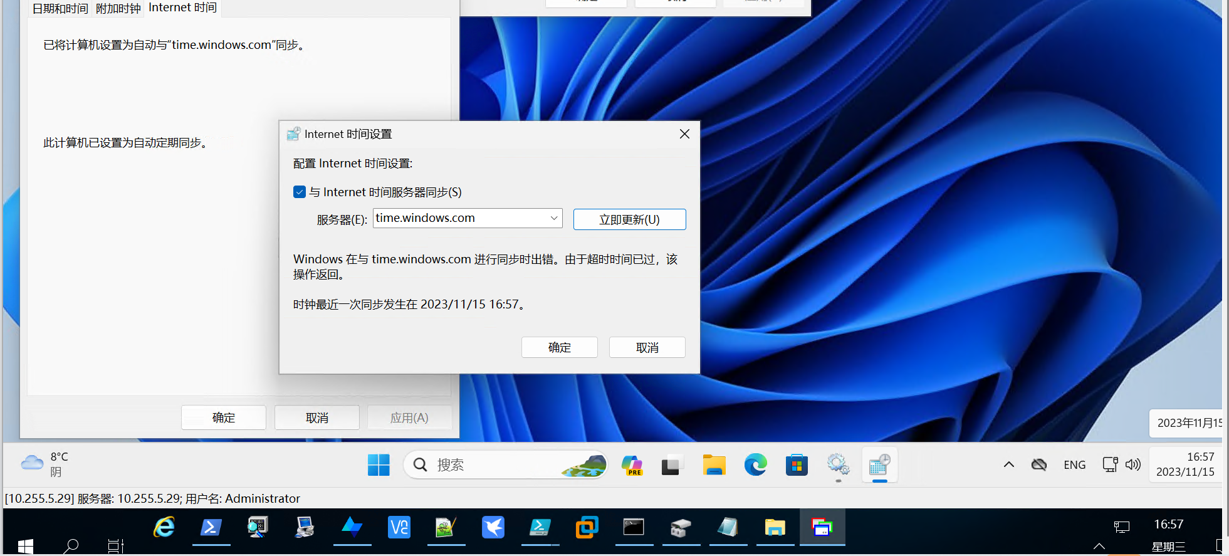Open the white bird app icon on the dark taskbar
The width and height of the screenshot is (1229, 556).
pos(493,527)
